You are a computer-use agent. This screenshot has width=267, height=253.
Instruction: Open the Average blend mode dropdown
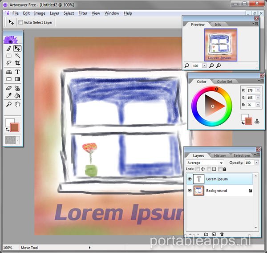click(x=208, y=163)
